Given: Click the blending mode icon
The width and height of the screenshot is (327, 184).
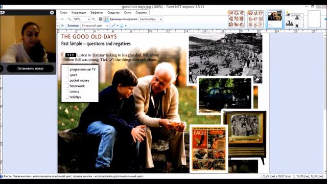Looking at the screenshot, I should (122, 26).
